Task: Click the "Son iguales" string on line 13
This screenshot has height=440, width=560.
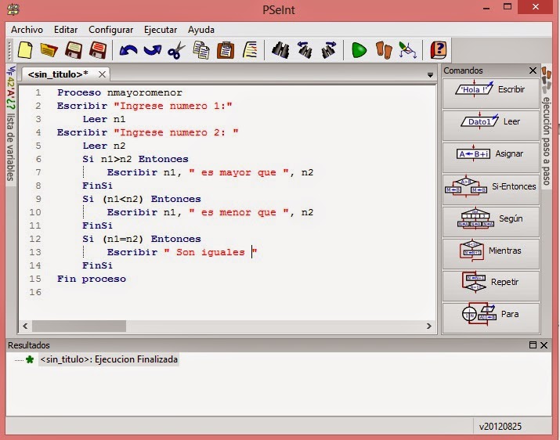Action: [211, 252]
